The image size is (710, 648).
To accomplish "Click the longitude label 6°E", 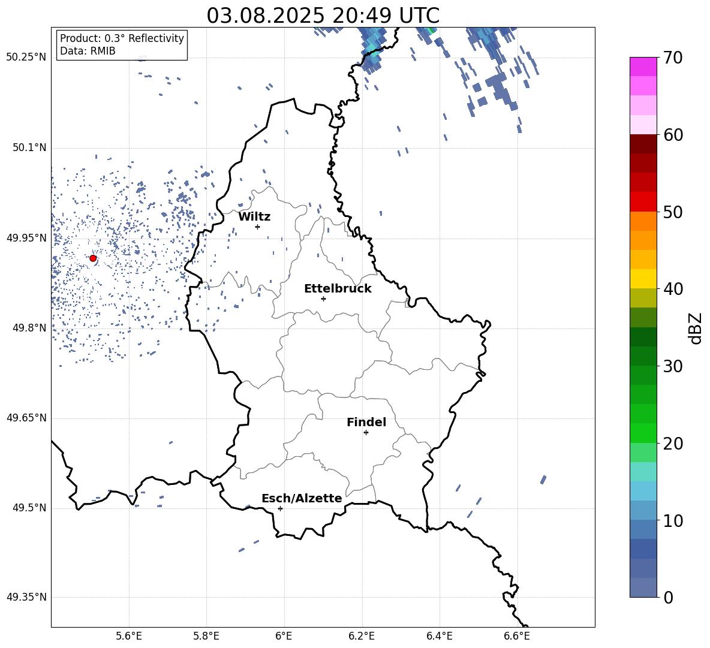I will click(x=284, y=637).
